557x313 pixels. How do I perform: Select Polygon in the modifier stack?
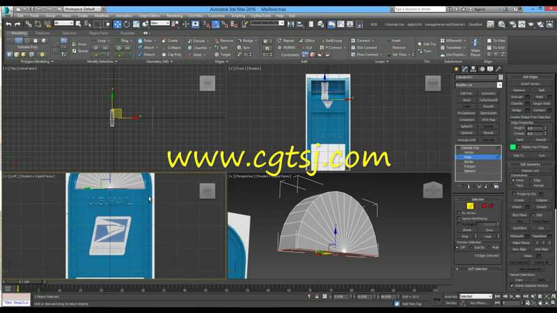point(469,166)
